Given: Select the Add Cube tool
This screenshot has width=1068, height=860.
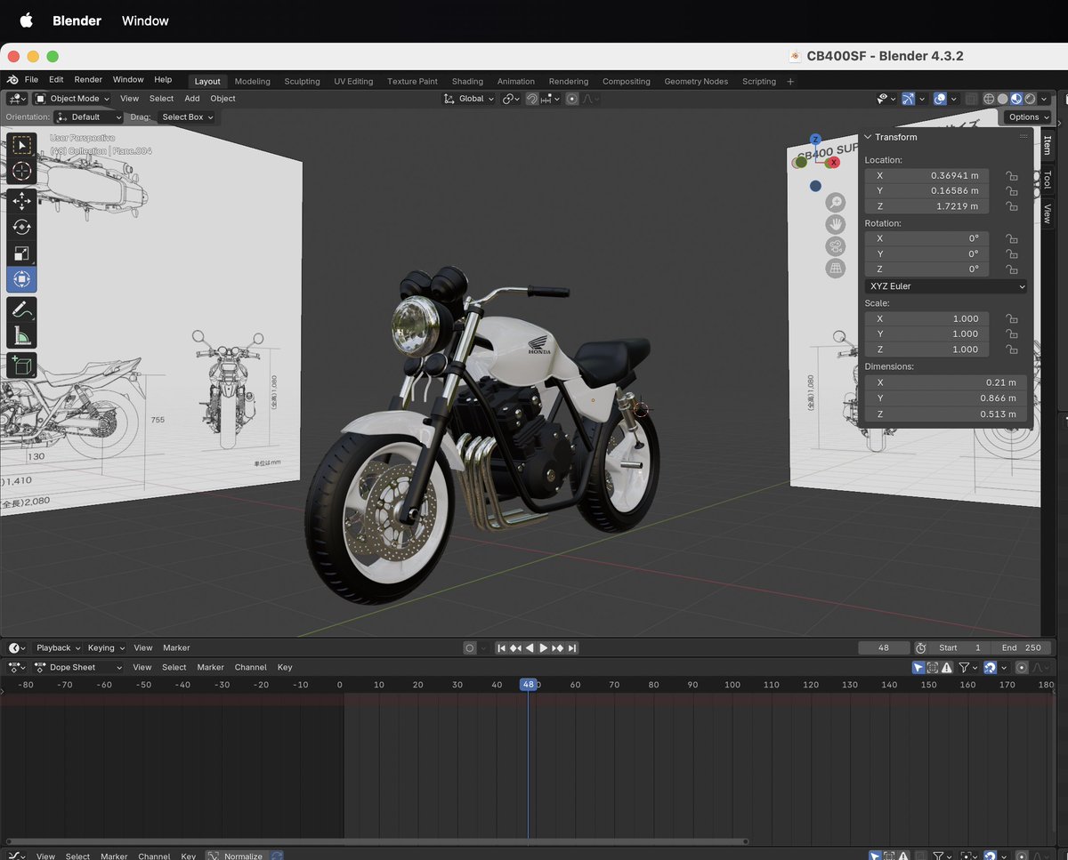Looking at the screenshot, I should (21, 365).
